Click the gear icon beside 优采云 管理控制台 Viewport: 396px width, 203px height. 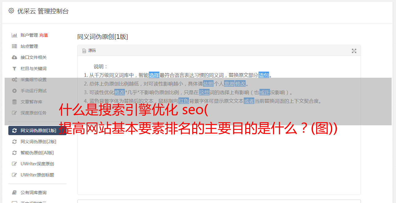(x=11, y=11)
